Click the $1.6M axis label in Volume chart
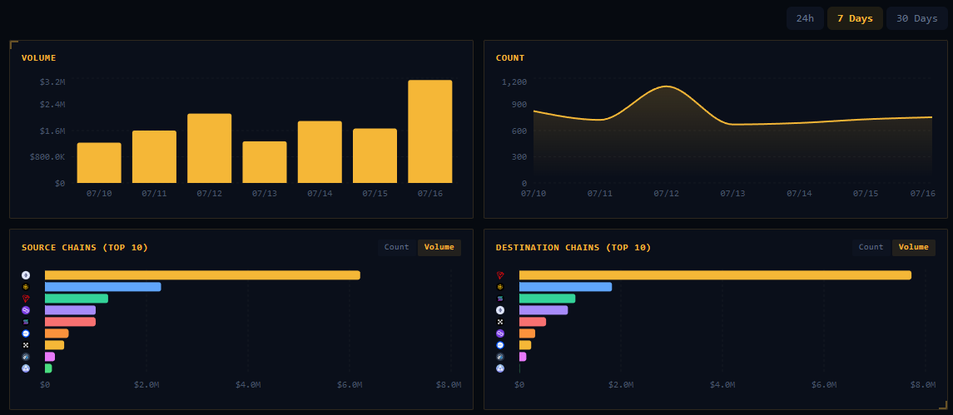The image size is (953, 415). pos(52,131)
